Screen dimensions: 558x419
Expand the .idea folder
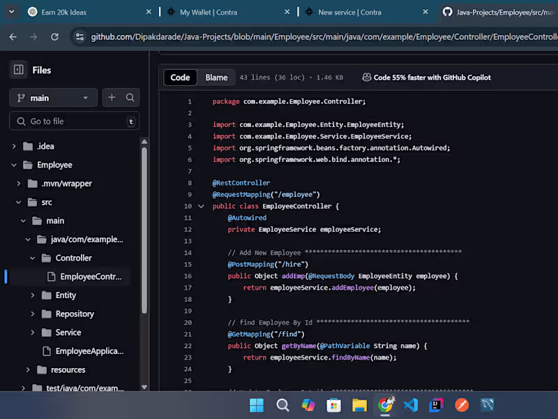click(x=14, y=146)
